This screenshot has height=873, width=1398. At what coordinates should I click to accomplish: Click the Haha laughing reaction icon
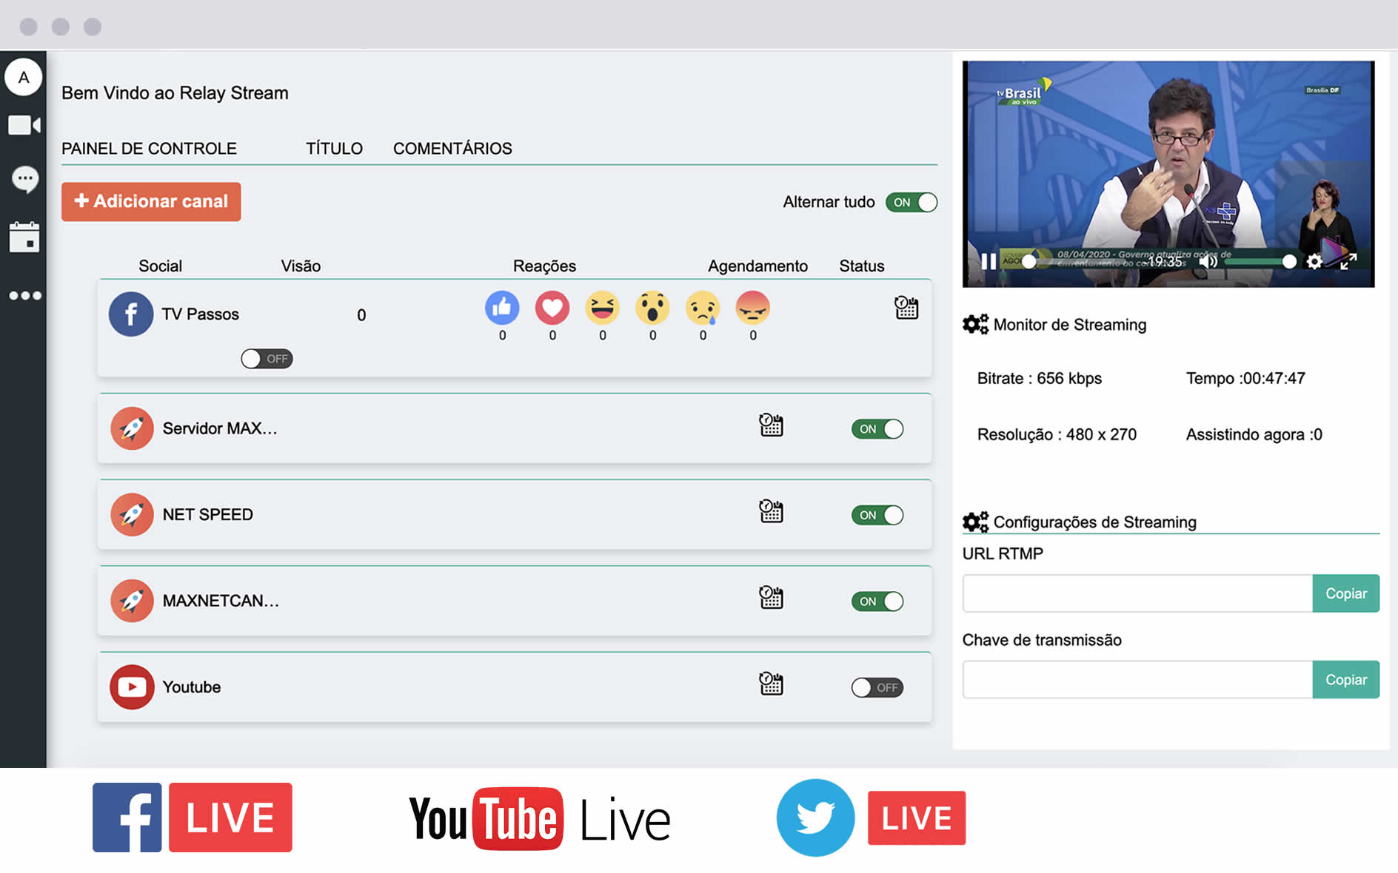pos(603,307)
